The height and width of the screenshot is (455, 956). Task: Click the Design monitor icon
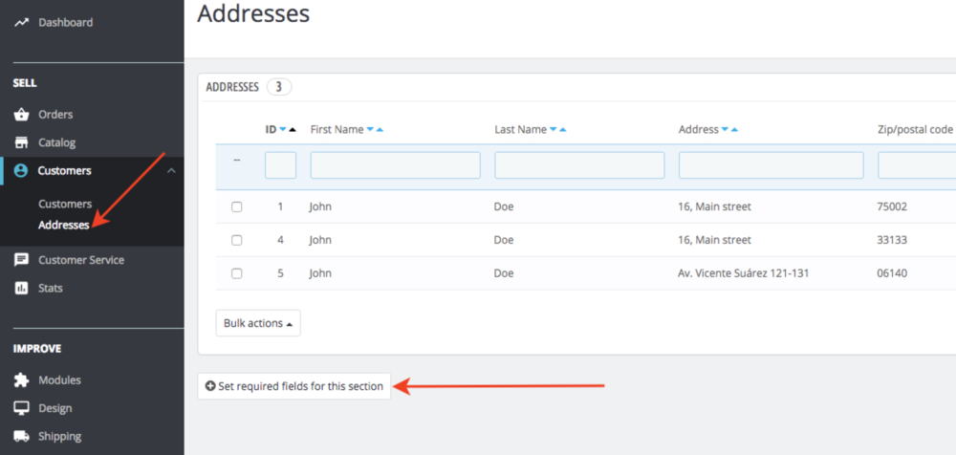(x=21, y=408)
